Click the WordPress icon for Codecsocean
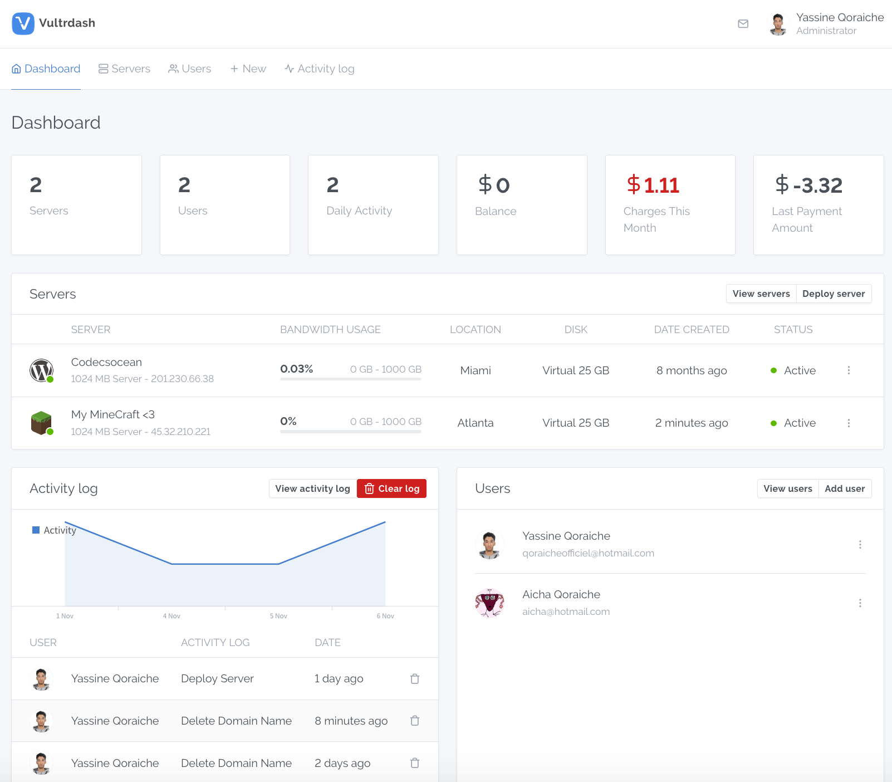Viewport: 892px width, 782px height. click(41, 370)
